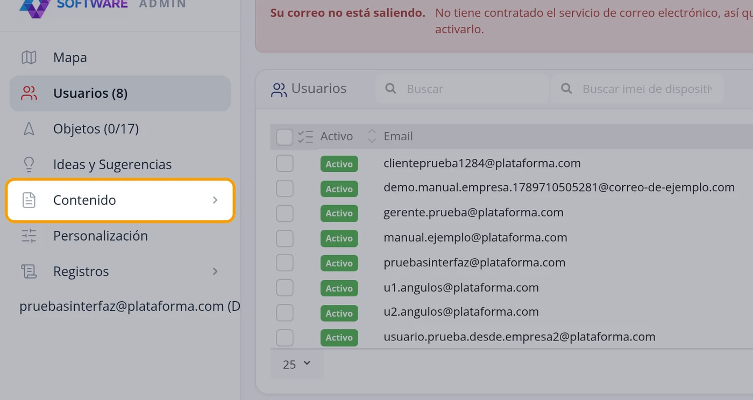Check the box for demo.manual.empresa row
The image size is (753, 400).
(x=285, y=188)
